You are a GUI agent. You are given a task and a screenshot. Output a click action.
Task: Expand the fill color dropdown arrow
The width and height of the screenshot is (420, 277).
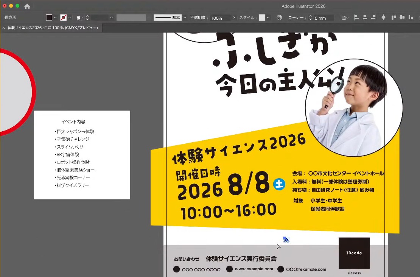tap(56, 18)
